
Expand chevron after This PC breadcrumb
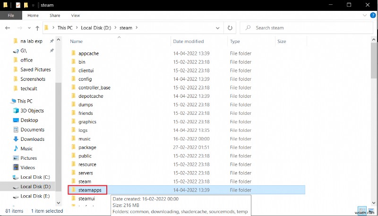(x=77, y=28)
